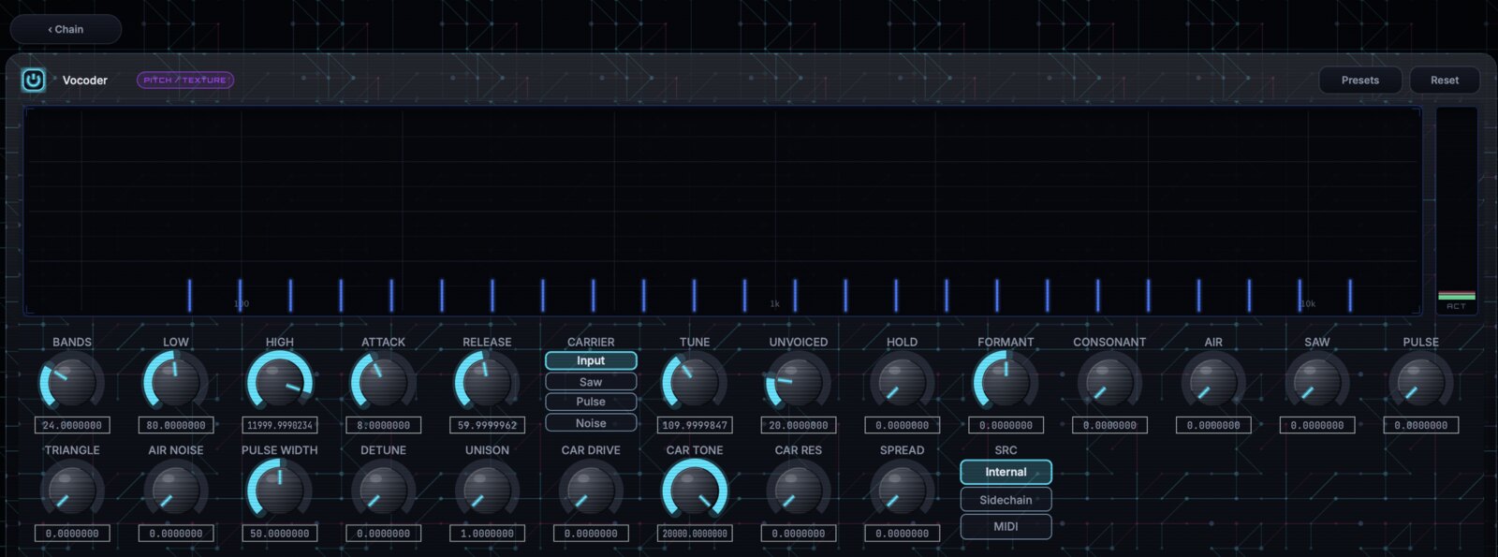Select Input carrier mode
This screenshot has height=557, width=1498.
click(x=591, y=360)
